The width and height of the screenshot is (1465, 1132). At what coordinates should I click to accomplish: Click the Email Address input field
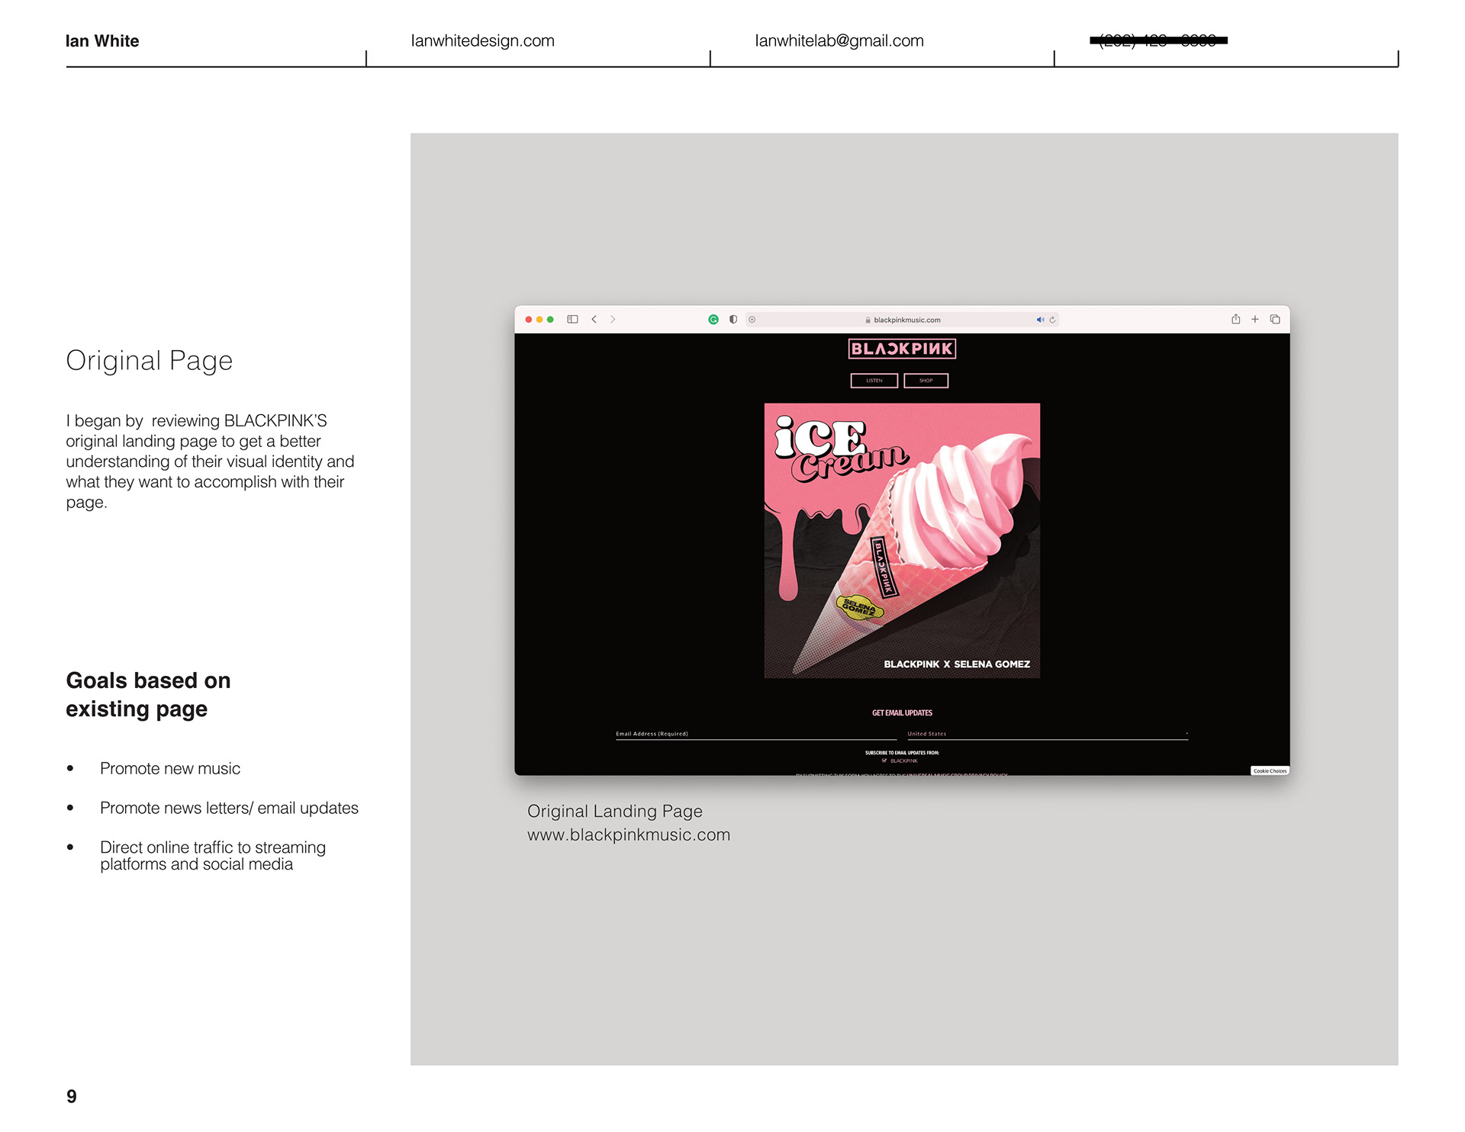tap(755, 735)
